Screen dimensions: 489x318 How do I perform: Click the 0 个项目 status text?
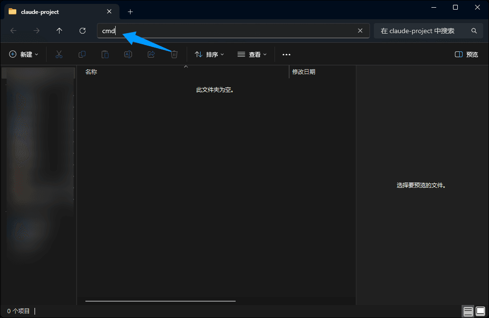[18, 311]
